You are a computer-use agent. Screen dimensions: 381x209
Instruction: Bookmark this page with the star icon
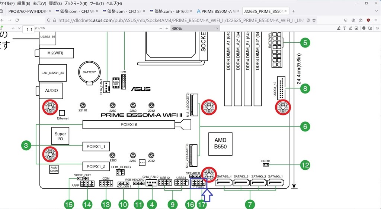pos(314,20)
